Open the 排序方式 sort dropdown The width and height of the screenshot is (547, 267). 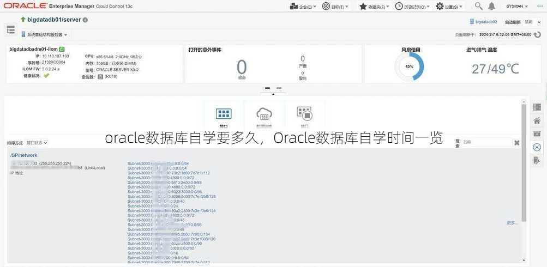pyautogui.click(x=37, y=143)
